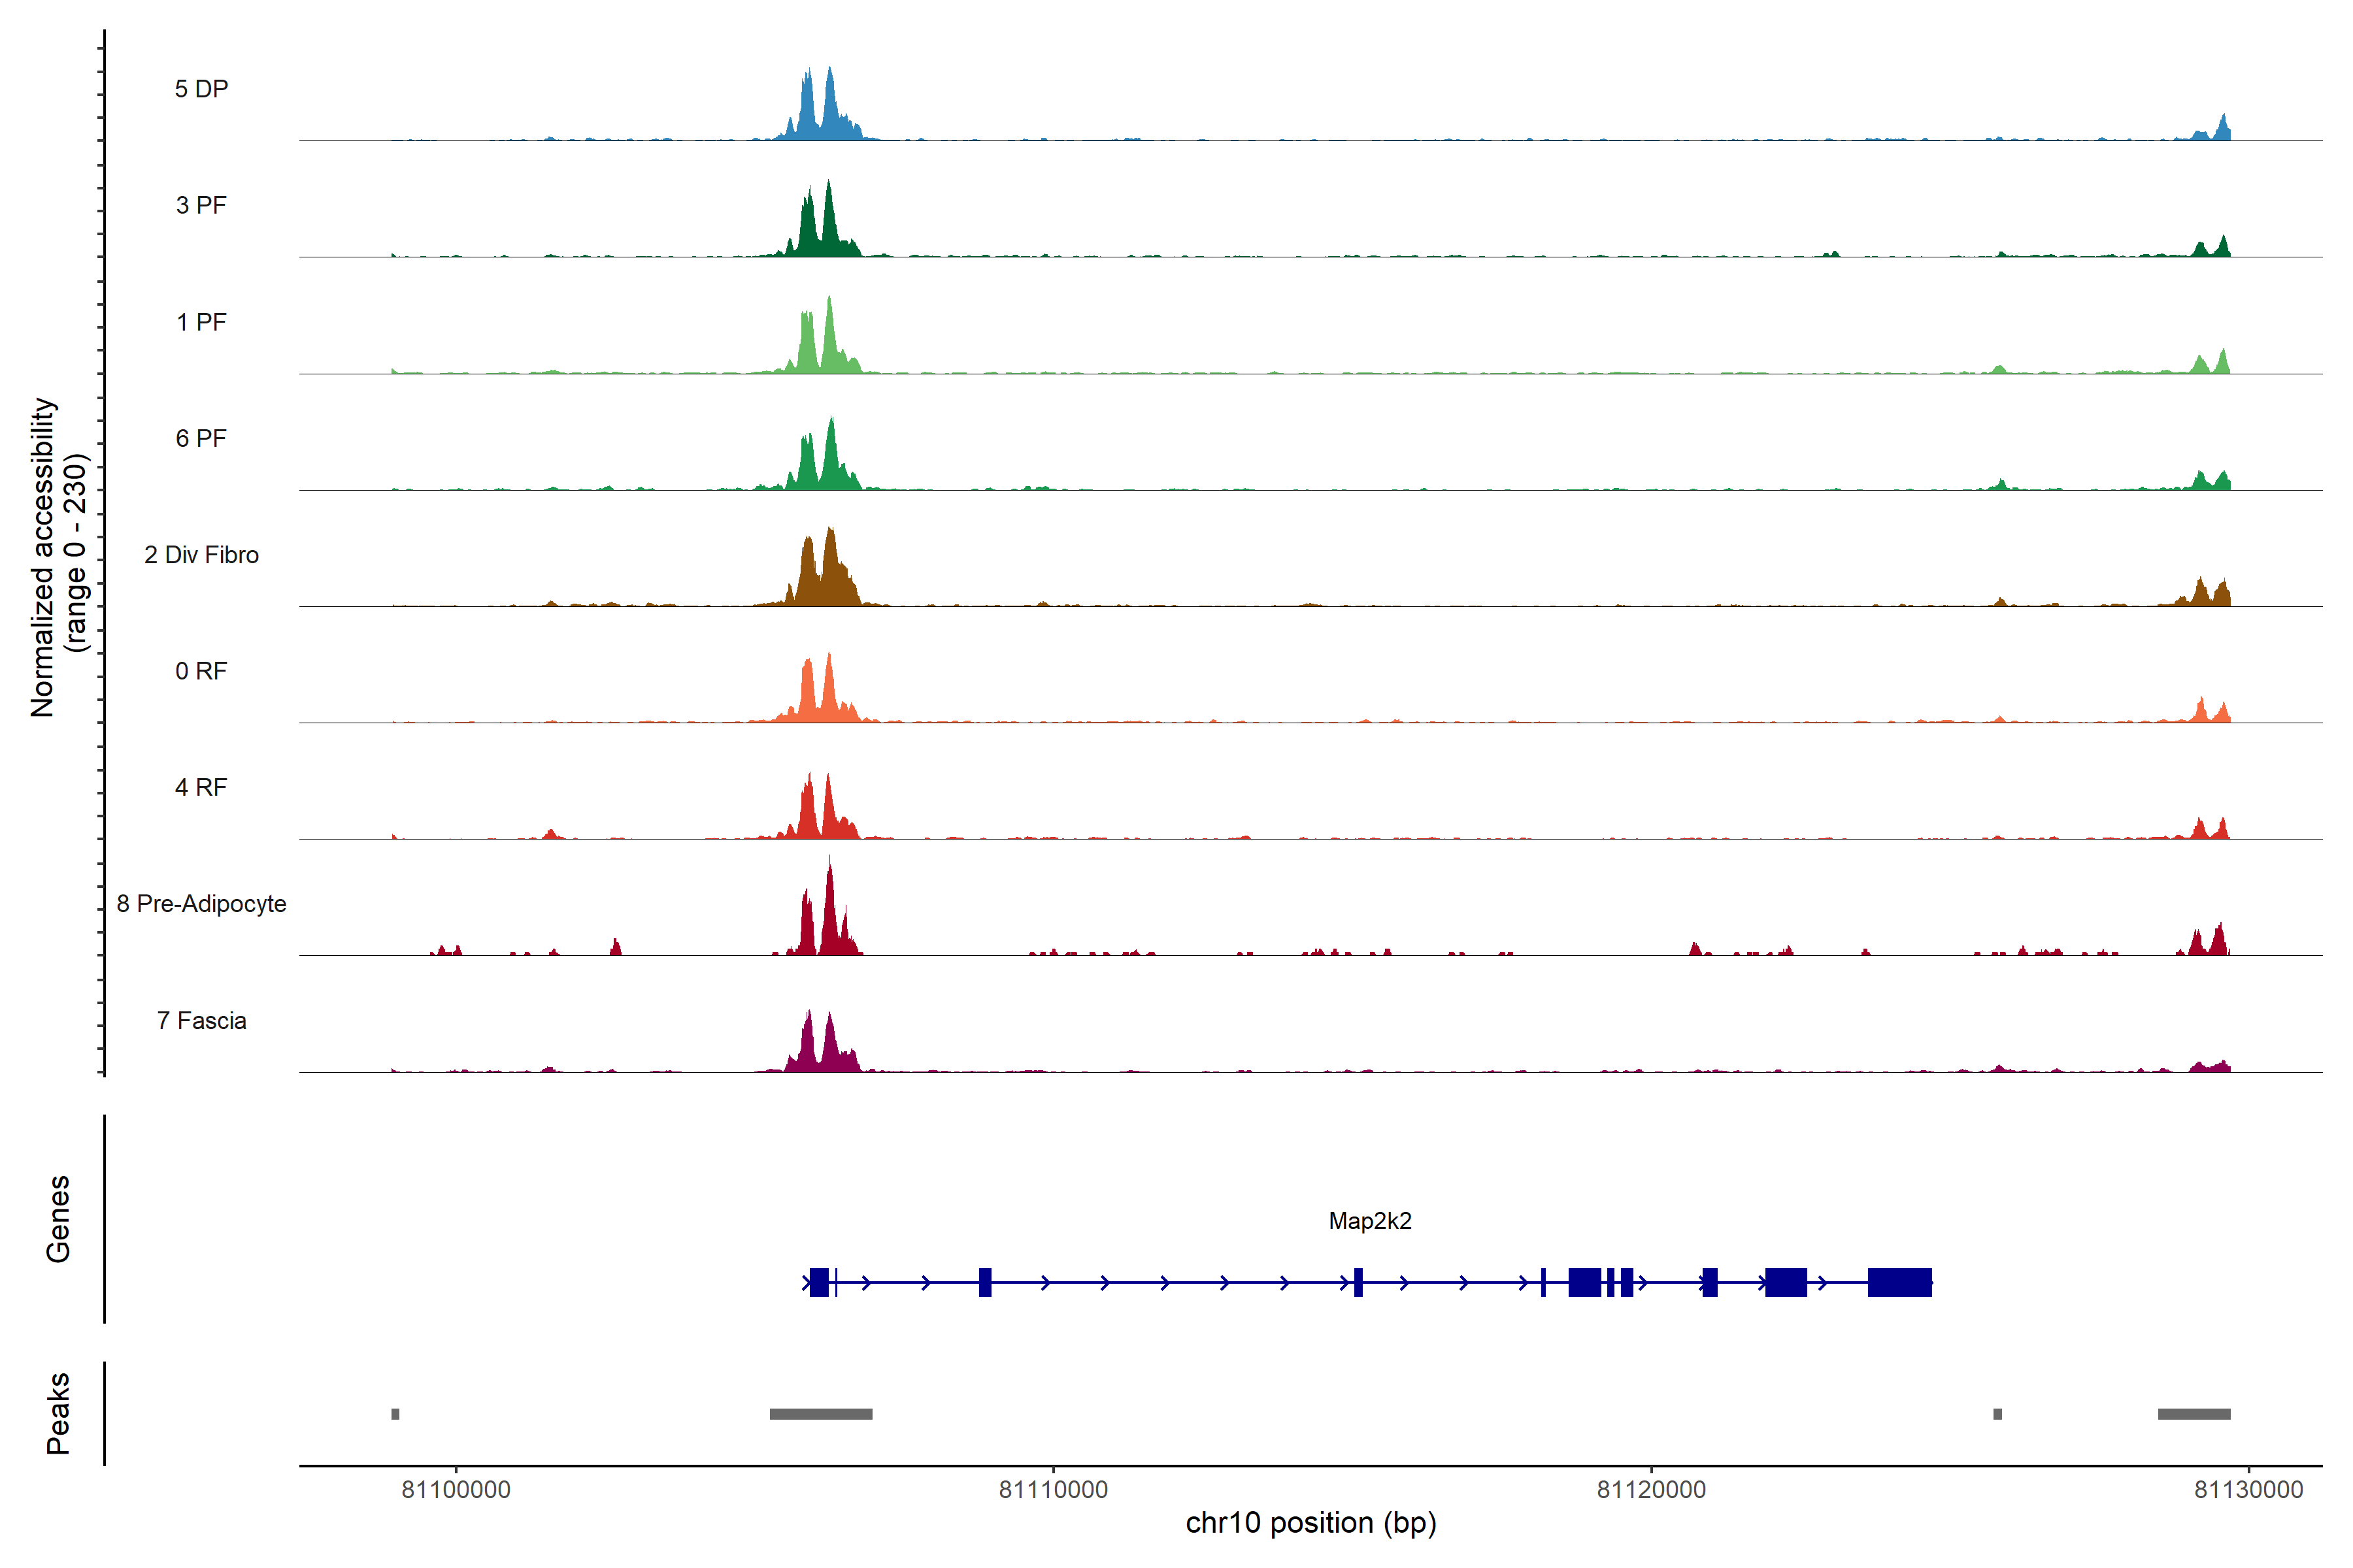Select the 8 Pre-Adipocyte label
The width and height of the screenshot is (2353, 1568).
[201, 904]
